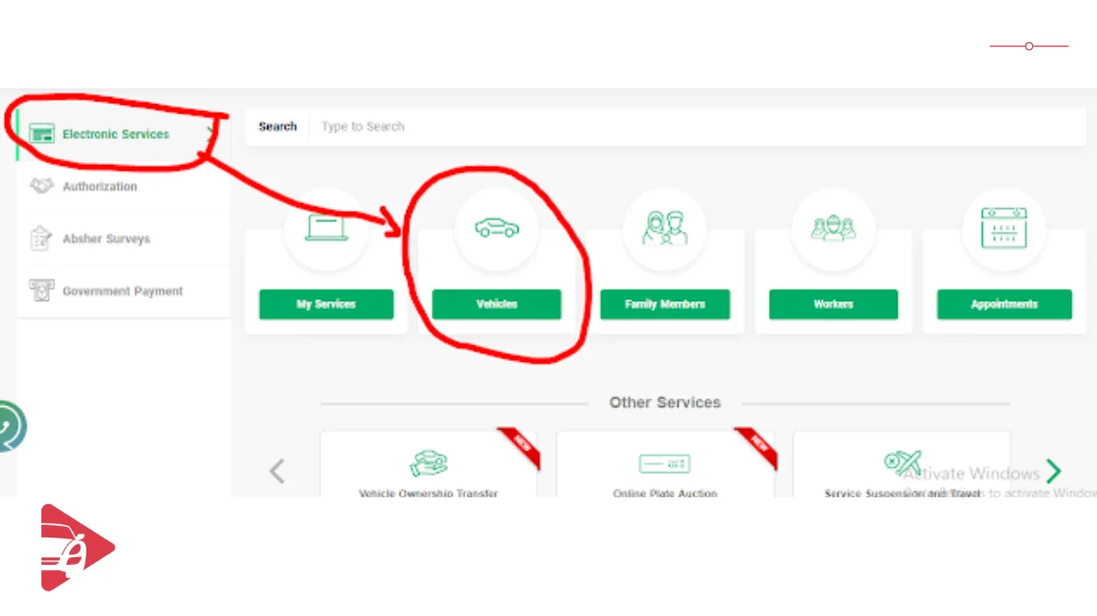Viewport: 1097px width, 616px height.
Task: Open the Appointments button
Action: click(x=1003, y=304)
